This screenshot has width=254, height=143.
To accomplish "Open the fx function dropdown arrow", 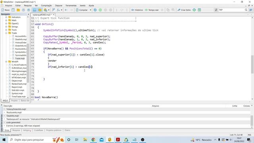I will 62,10.
